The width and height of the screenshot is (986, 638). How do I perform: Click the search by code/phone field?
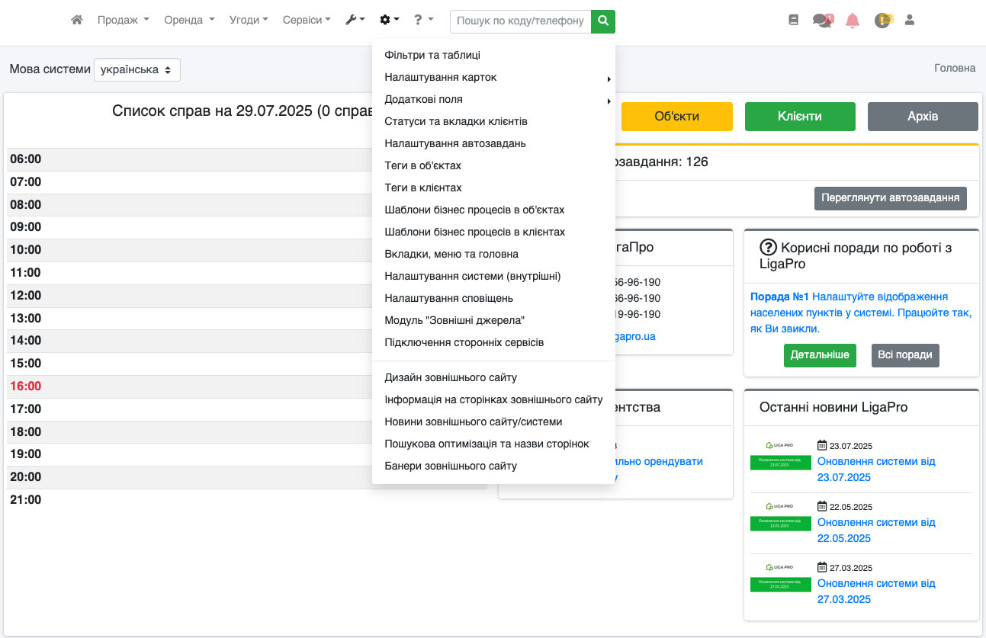click(520, 21)
